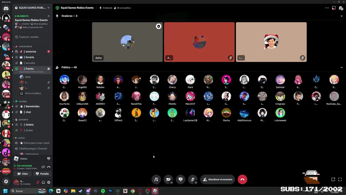This screenshot has width=346, height=195.
Task: Select the Santa hat speaker tile
Action: (271, 42)
